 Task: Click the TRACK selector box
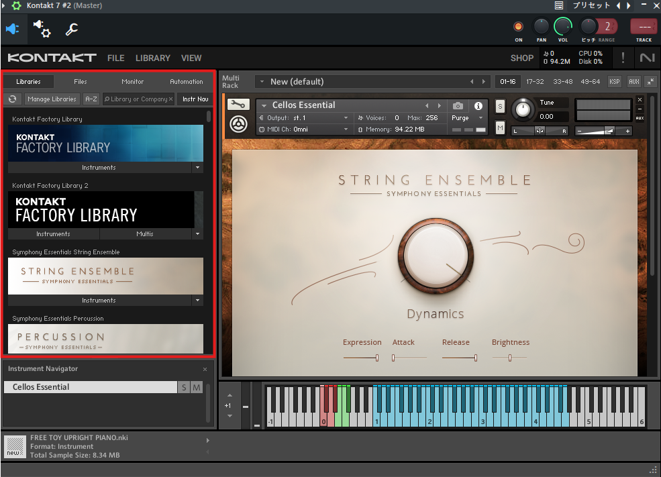coord(644,27)
